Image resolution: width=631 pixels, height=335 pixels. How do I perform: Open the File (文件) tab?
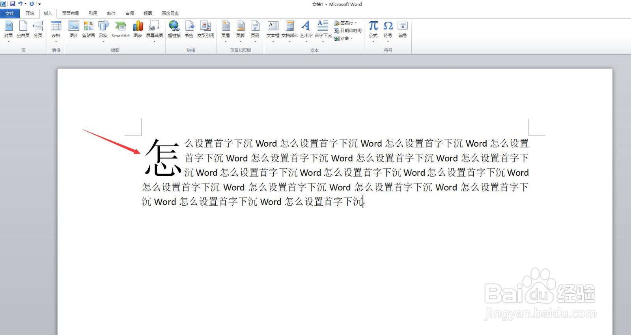click(x=10, y=13)
